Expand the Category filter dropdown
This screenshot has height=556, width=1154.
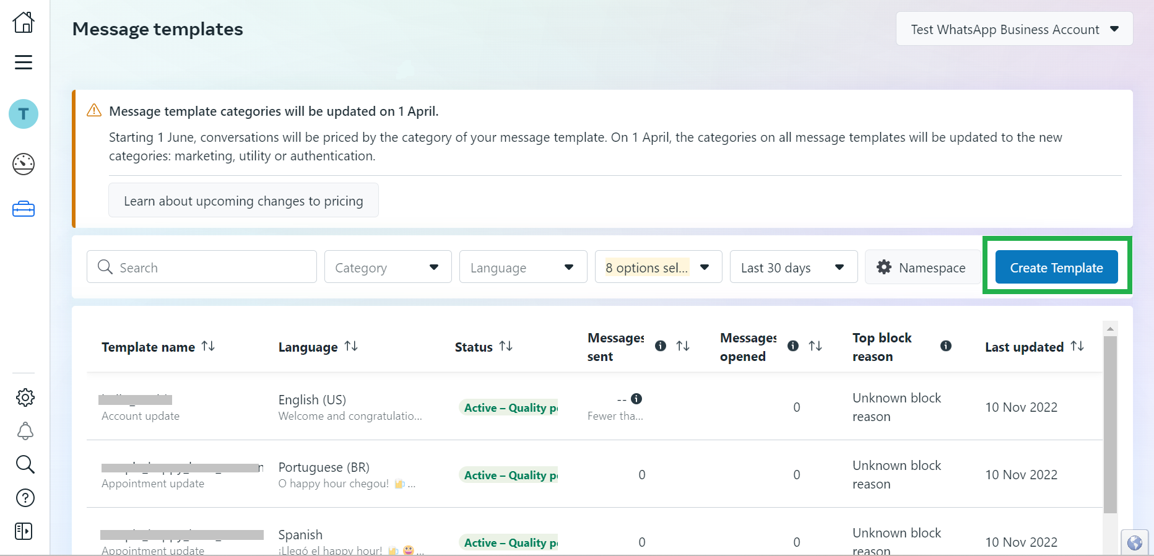(x=388, y=267)
